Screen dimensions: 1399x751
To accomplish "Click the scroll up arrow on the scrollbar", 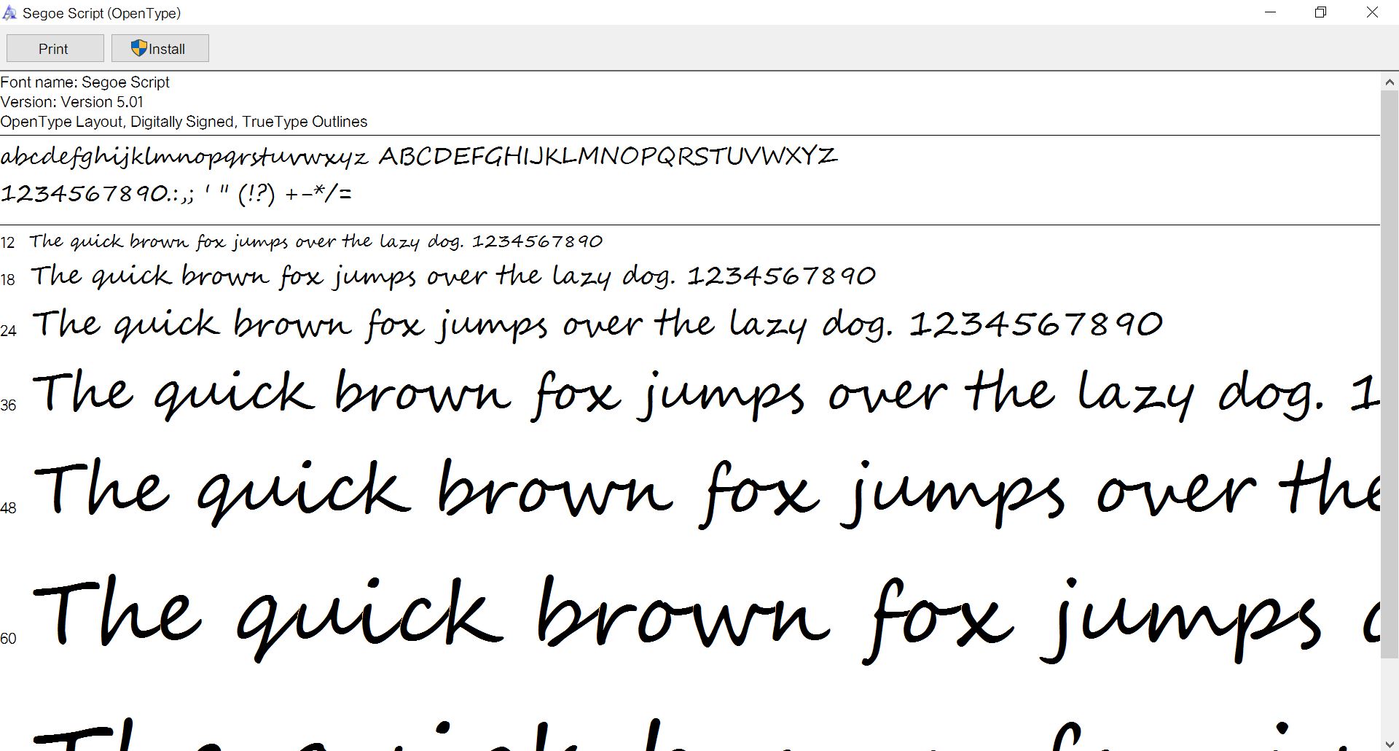I will pos(1390,82).
